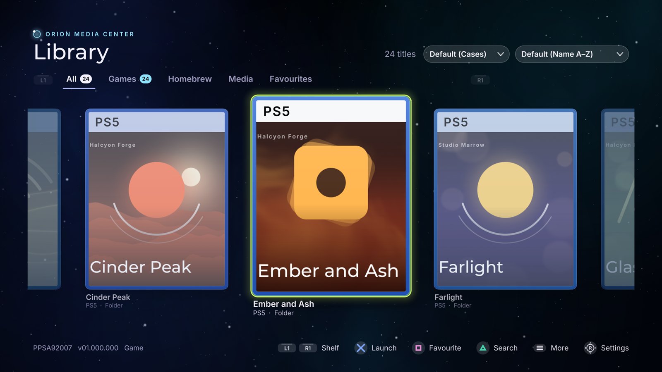Viewport: 662px width, 372px height.
Task: Select the Farlight game case
Action: [505, 199]
